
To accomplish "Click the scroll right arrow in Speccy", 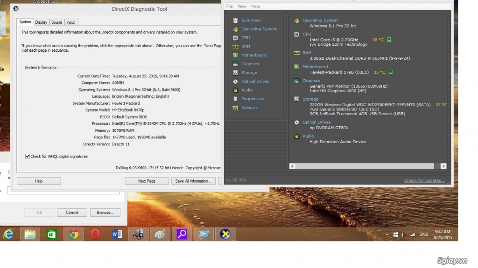I will click(x=443, y=166).
